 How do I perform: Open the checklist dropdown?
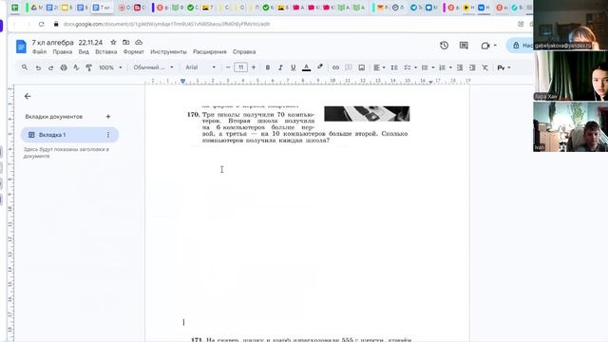[410, 67]
